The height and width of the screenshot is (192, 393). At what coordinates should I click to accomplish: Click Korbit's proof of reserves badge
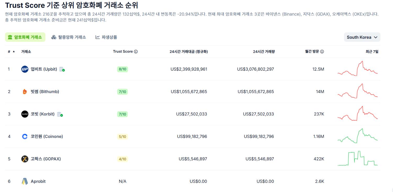(60, 114)
